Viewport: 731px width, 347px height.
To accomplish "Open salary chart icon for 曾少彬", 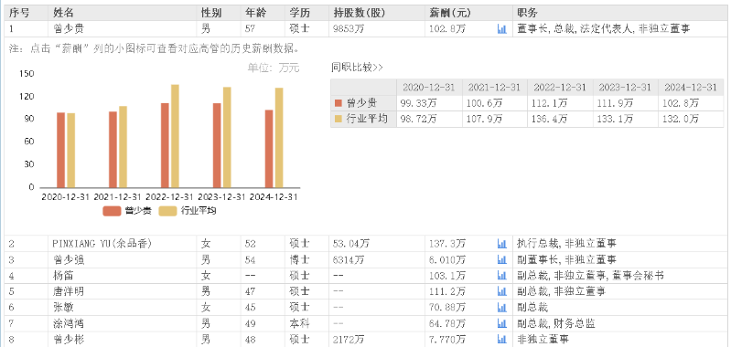I will (x=501, y=340).
